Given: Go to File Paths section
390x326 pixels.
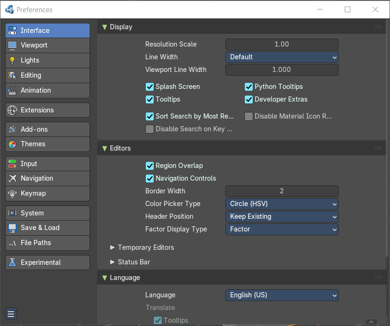Looking at the screenshot, I should click(x=48, y=243).
